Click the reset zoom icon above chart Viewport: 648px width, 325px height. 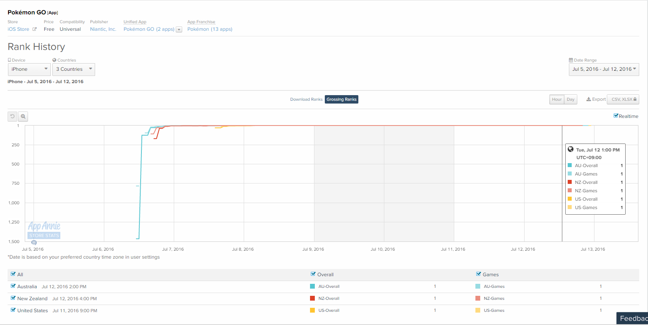point(12,116)
